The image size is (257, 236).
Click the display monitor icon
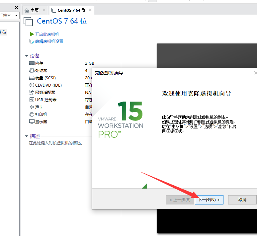32,121
